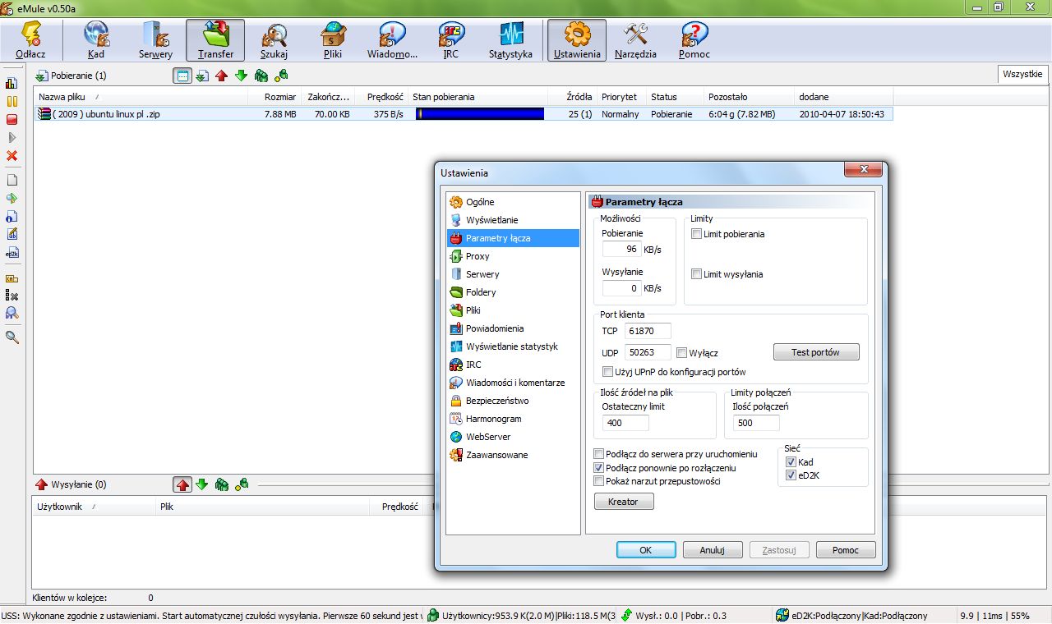This screenshot has height=624, width=1052.
Task: Toggle the split window icon beside Pobieranie
Action: point(182,76)
